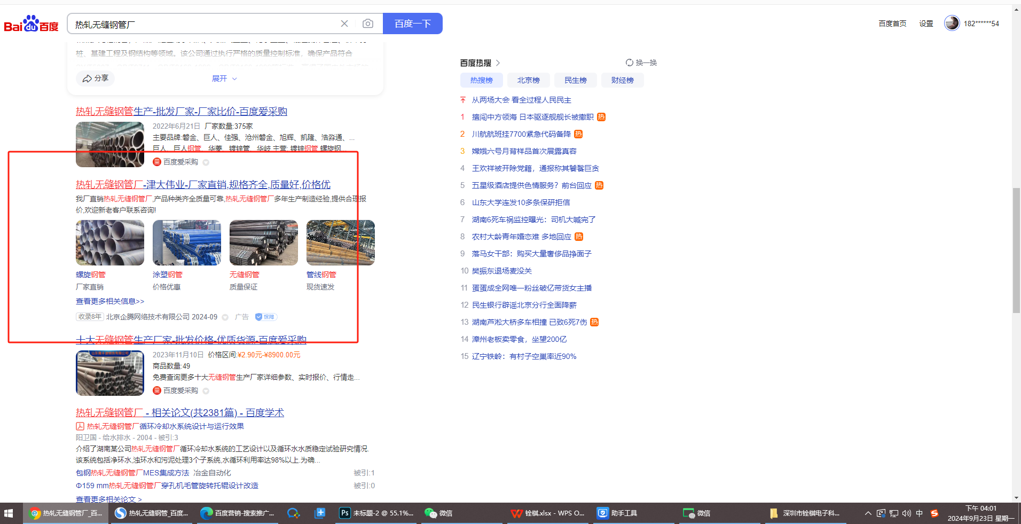Click the 螺旋钢管 product thumbnail
1021x524 pixels.
click(110, 243)
